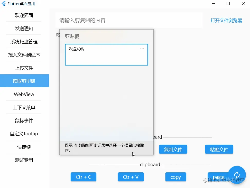Image resolution: width=250 pixels, height=188 pixels.
Task: Focus the 请输入要复制的内容 input field
Action: (x=129, y=20)
